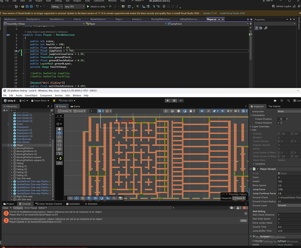
Task: Check Freeze Position X checkbox
Action: [x=278, y=119]
